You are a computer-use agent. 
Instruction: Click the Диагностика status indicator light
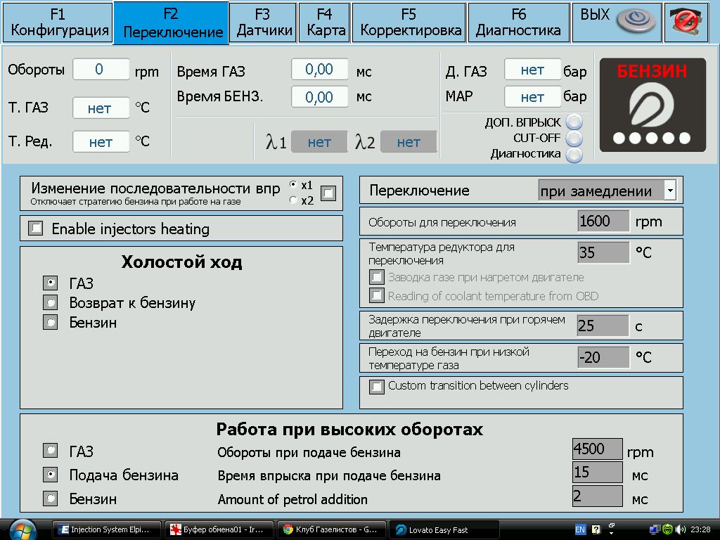574,154
